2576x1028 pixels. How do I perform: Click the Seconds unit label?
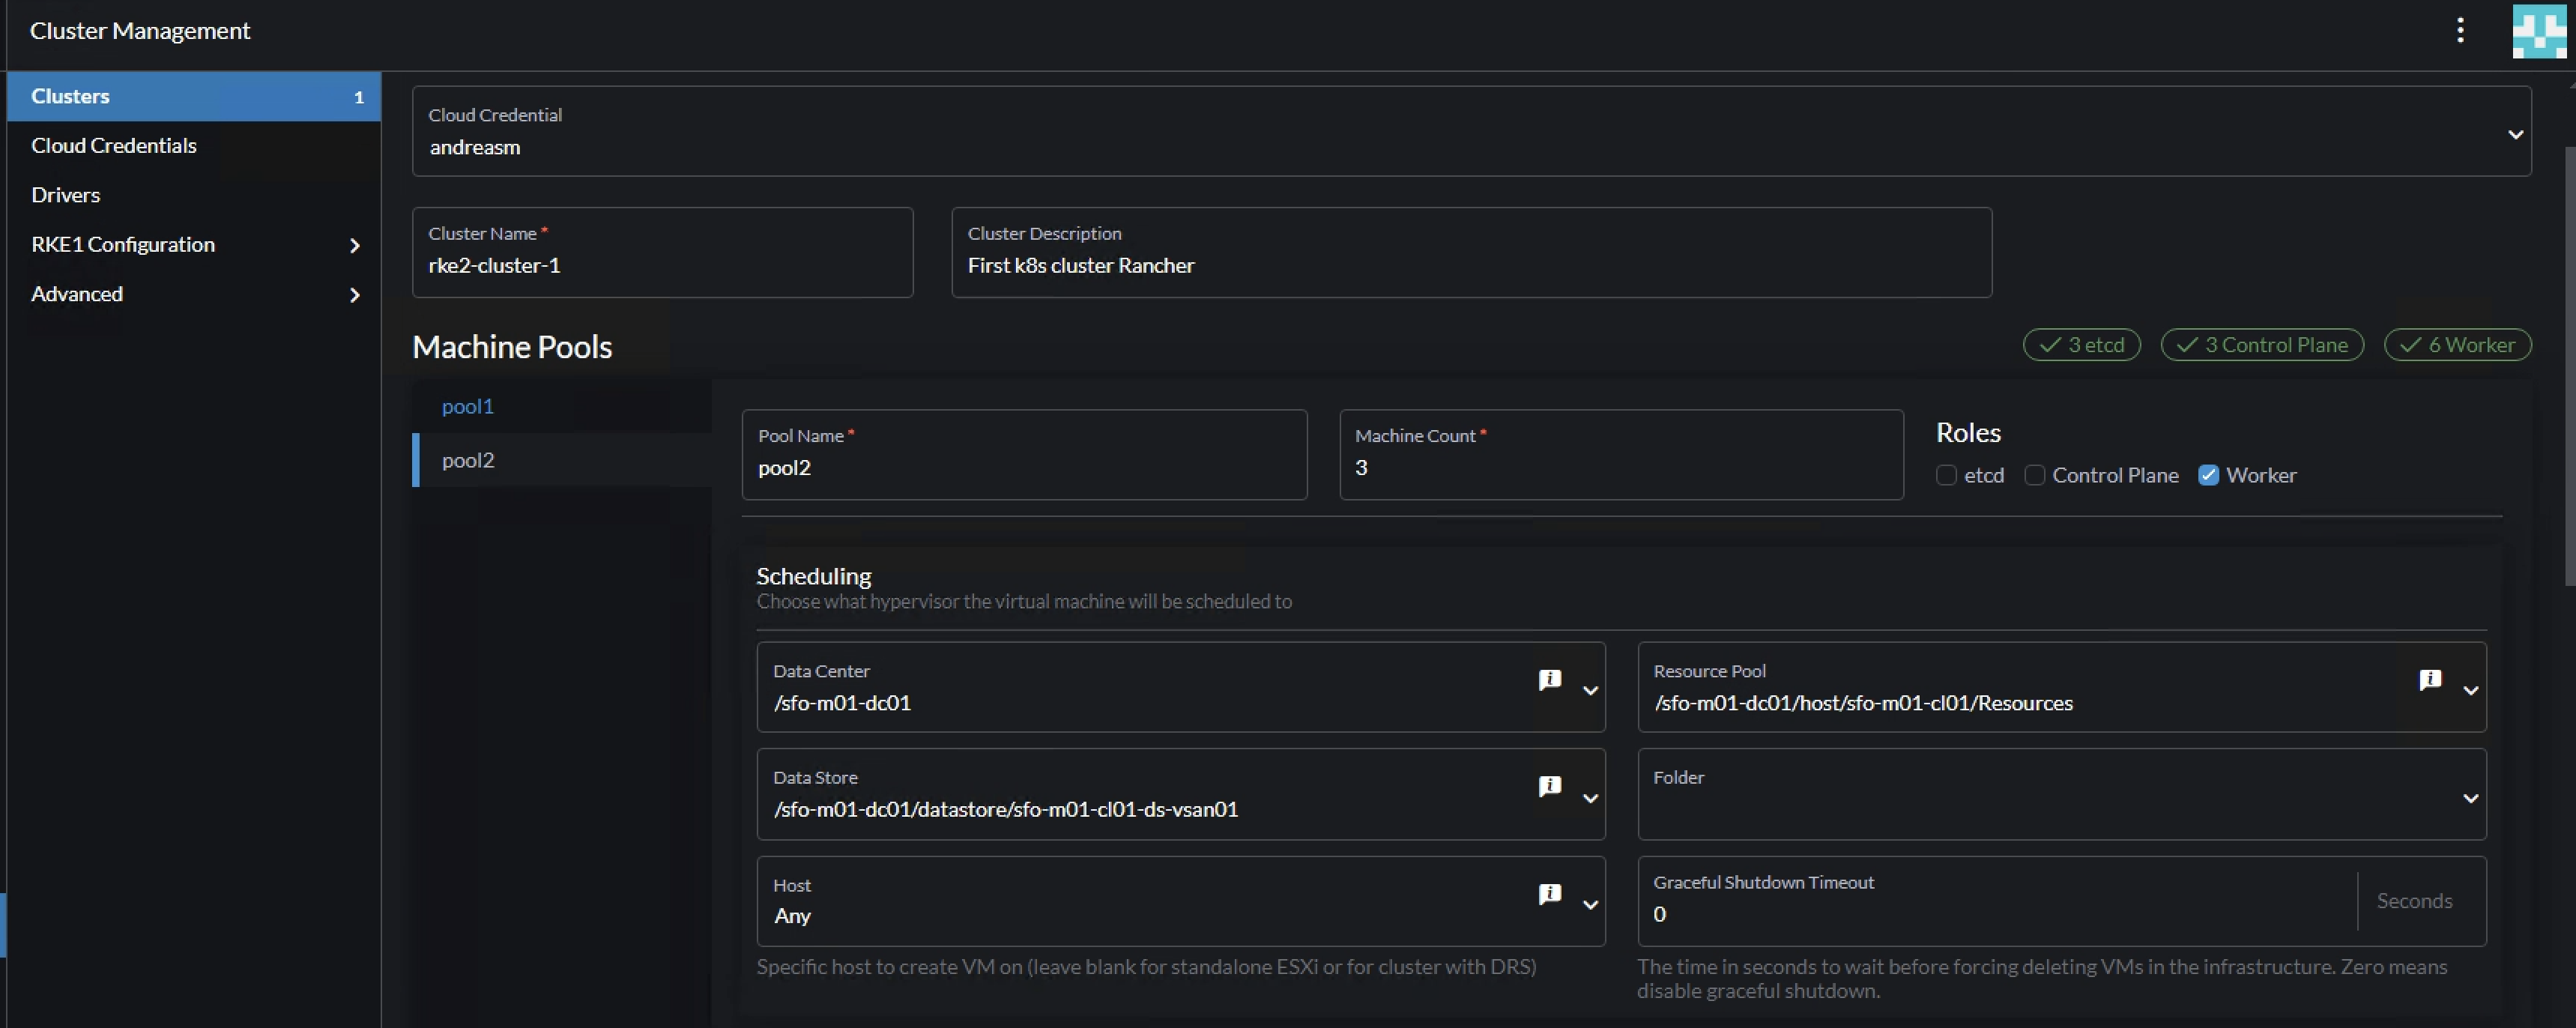coord(2414,901)
